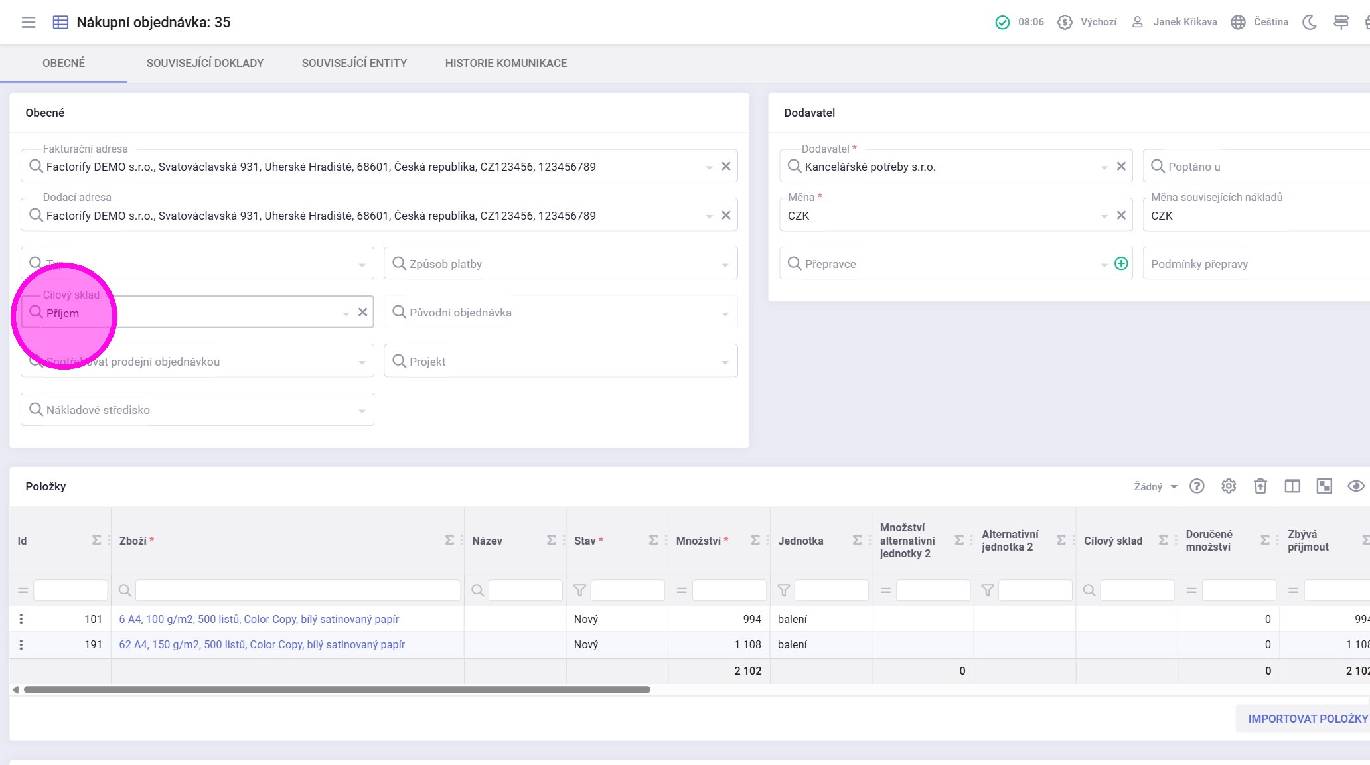The height and width of the screenshot is (765, 1370).
Task: Open link 62 A4, 150 g/m2 paper item
Action: pyautogui.click(x=262, y=644)
